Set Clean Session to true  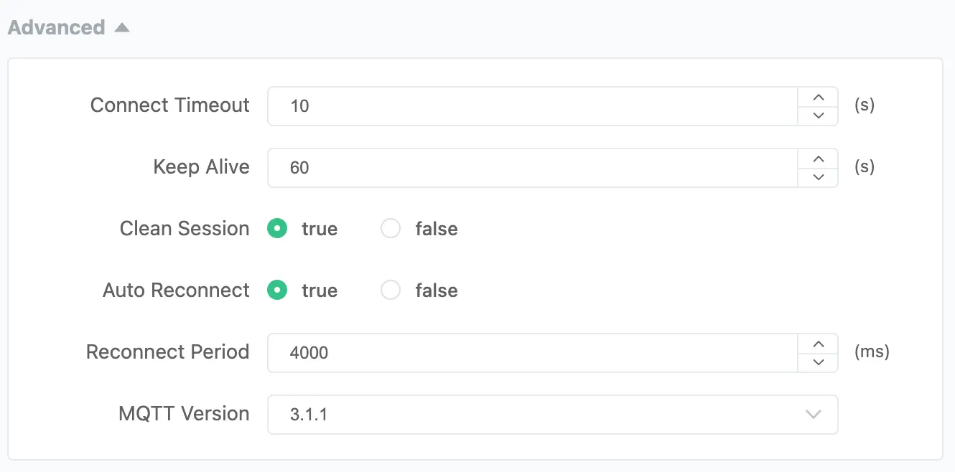(x=277, y=229)
